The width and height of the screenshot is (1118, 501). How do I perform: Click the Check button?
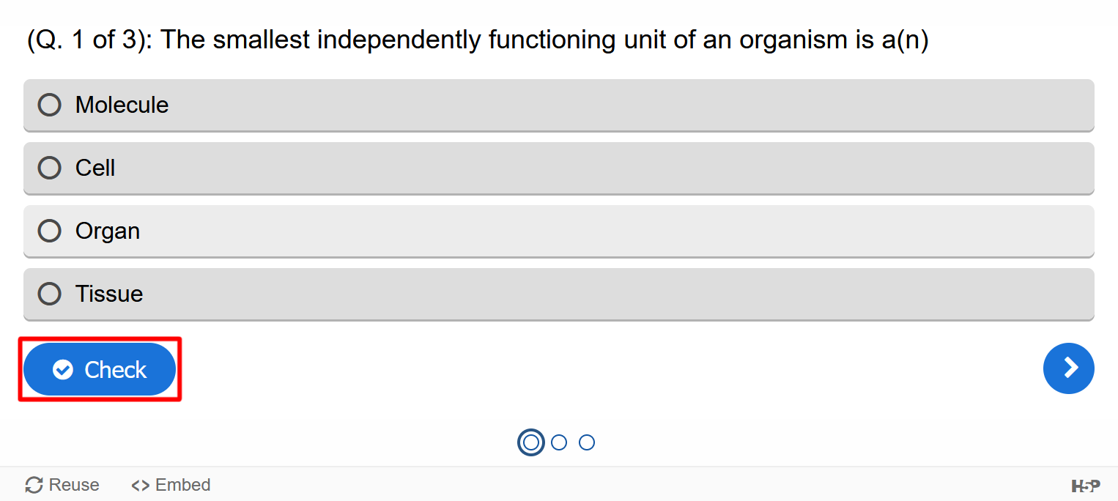(x=100, y=369)
